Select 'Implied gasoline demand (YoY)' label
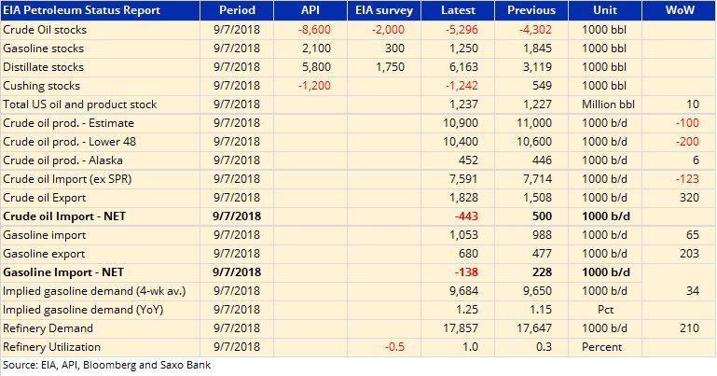The image size is (717, 376). pyautogui.click(x=83, y=310)
